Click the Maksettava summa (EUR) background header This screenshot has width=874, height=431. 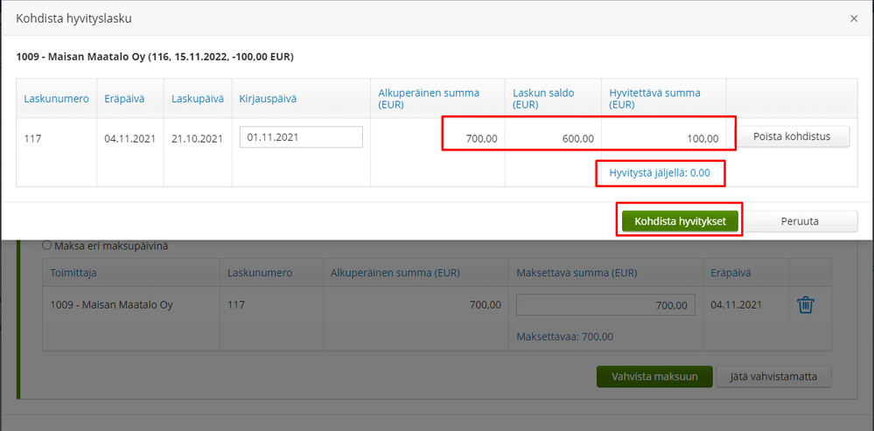click(x=577, y=273)
